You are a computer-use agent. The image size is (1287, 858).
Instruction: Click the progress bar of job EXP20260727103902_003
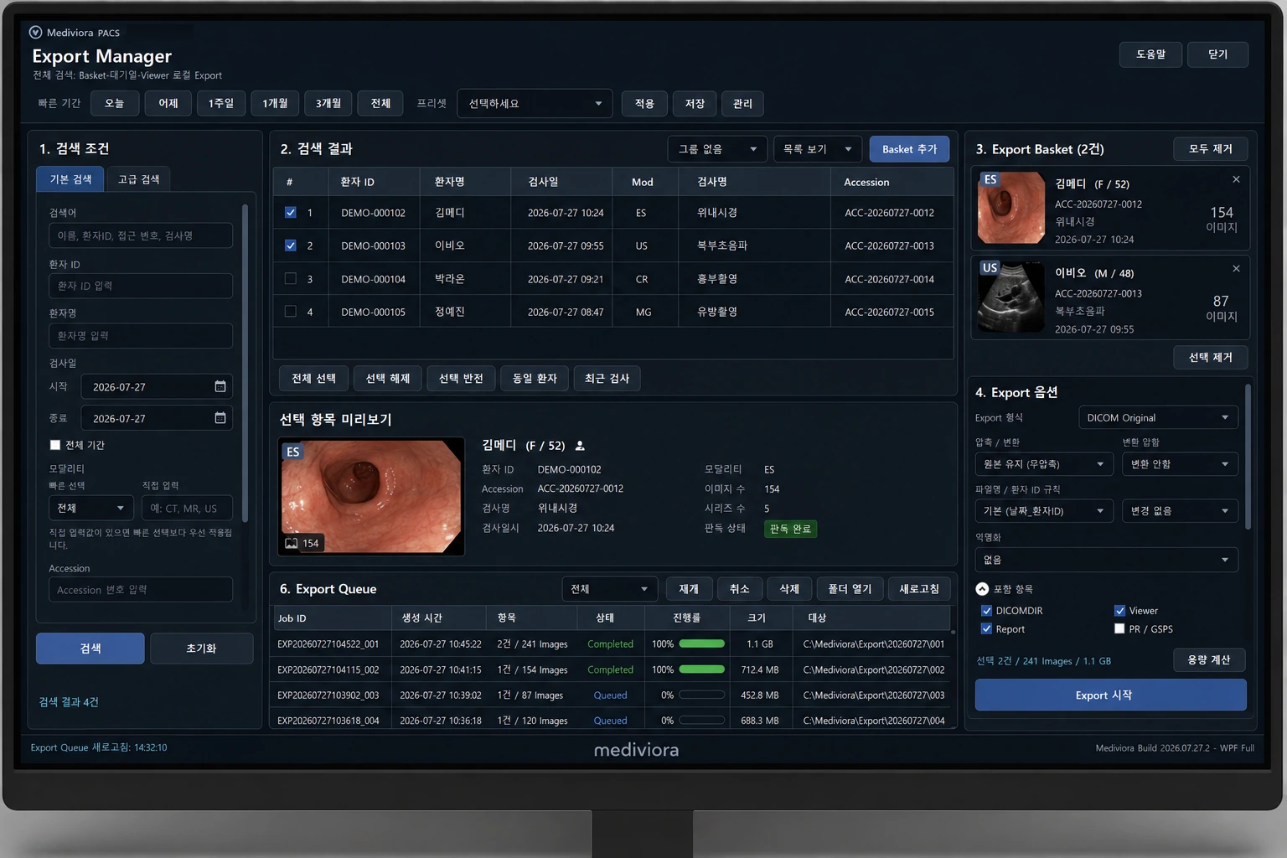coord(702,695)
